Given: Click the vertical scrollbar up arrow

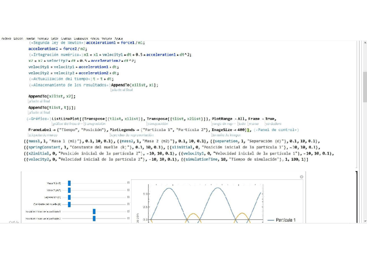Looking at the screenshot, I should pyautogui.click(x=365, y=42).
